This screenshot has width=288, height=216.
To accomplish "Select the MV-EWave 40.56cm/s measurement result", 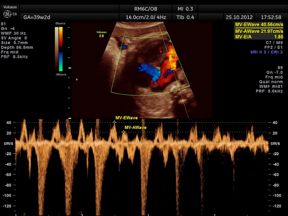I will [x=259, y=25].
